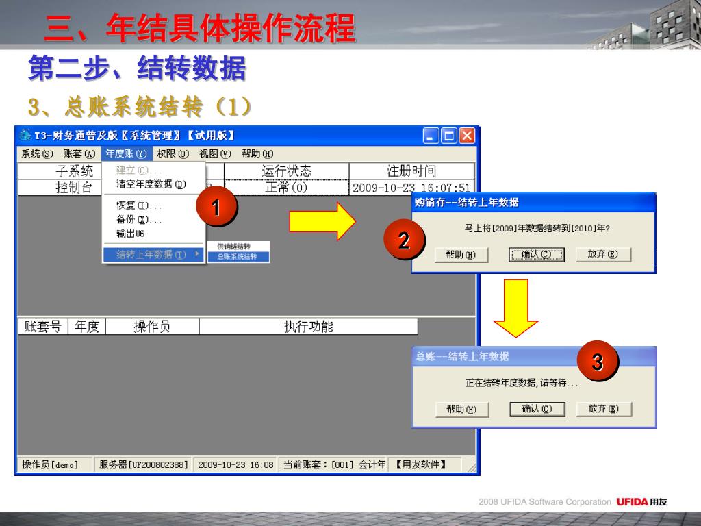Click the 正在结转年度数据,请等待... message
Viewport: 701px width, 526px height.
tap(522, 383)
